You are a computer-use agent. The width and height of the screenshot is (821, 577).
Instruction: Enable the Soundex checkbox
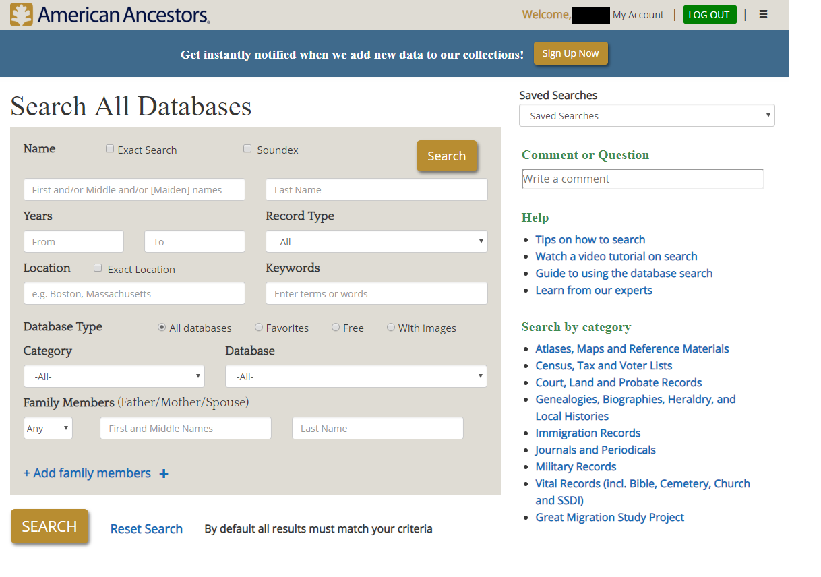coord(247,149)
